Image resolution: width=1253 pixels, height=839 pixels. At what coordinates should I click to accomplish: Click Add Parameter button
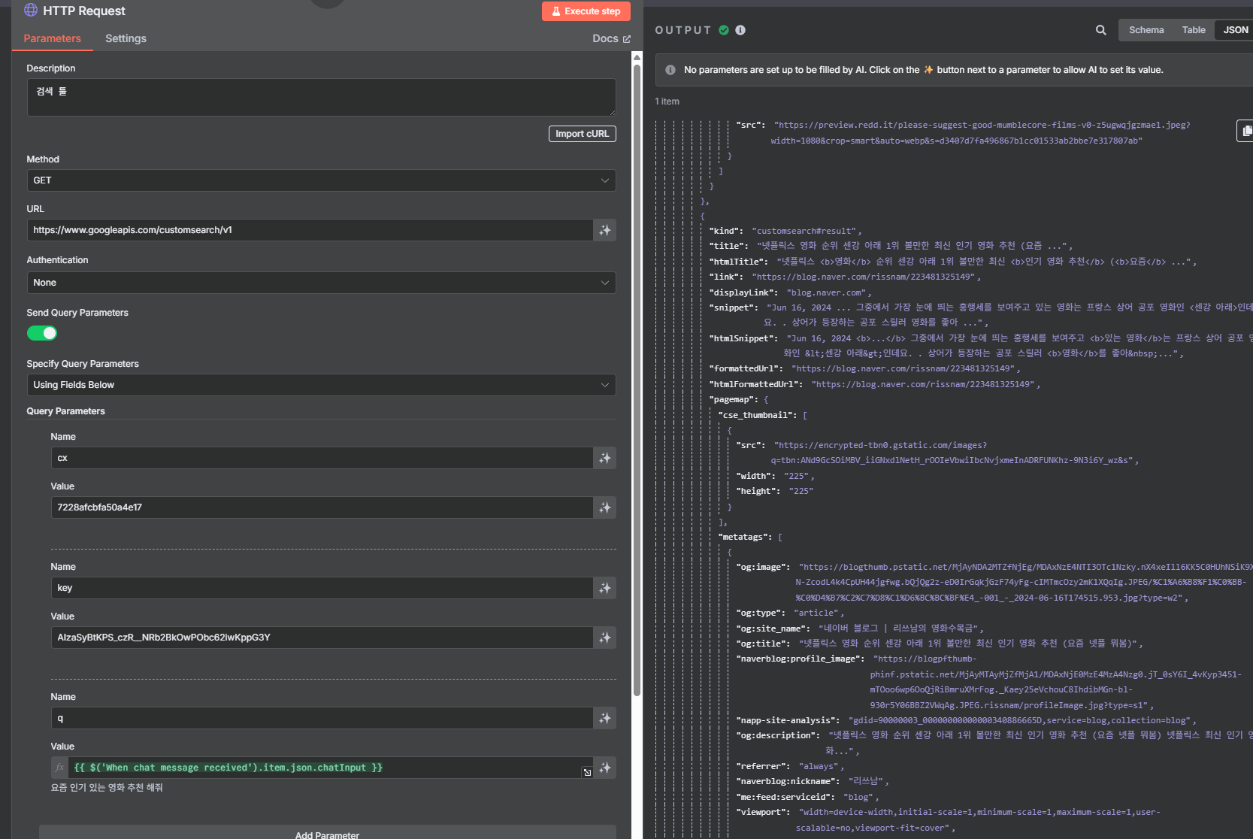click(x=328, y=832)
